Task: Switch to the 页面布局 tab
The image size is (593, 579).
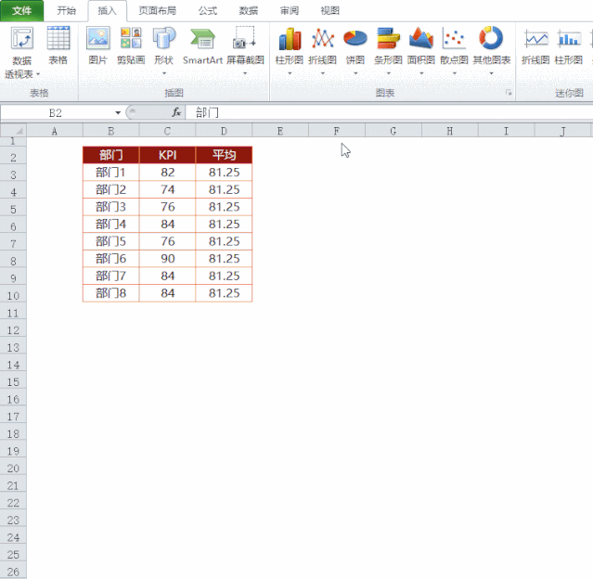Action: click(158, 10)
